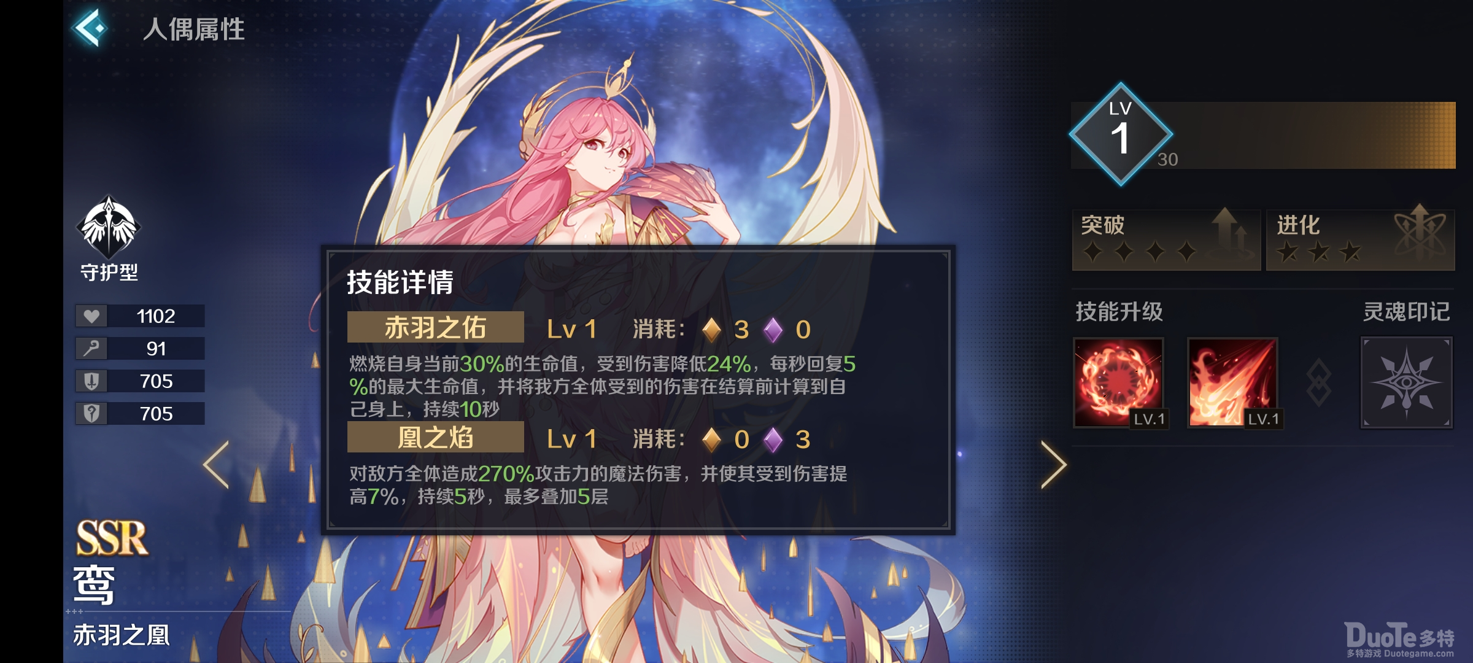Screen dimensions: 1473x663
Task: Select the 赤羽之佑 skill name label
Action: (435, 327)
